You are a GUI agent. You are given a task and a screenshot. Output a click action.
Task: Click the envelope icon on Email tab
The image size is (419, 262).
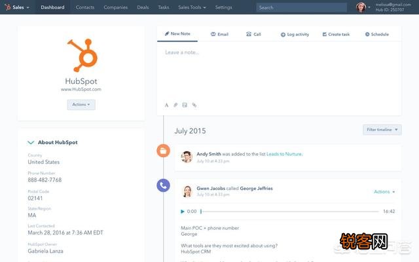coord(213,34)
